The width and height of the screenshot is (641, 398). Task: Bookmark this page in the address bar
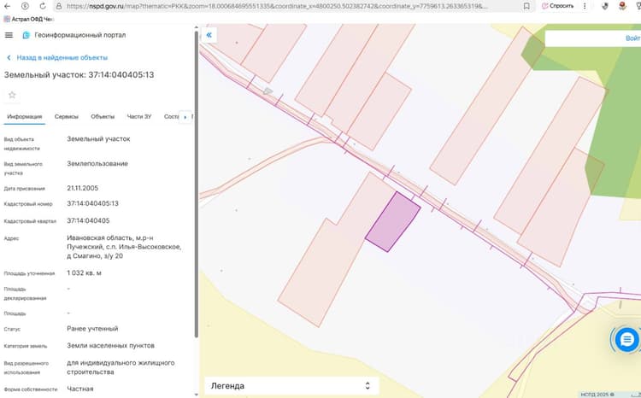[x=526, y=6]
